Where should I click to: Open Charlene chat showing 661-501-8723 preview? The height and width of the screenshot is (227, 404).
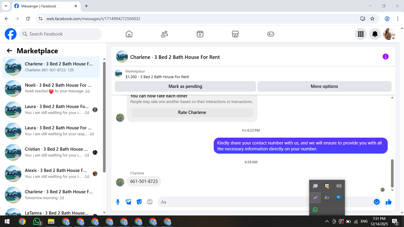51,67
